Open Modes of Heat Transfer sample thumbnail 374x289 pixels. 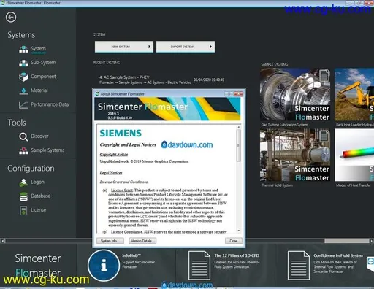[354, 155]
